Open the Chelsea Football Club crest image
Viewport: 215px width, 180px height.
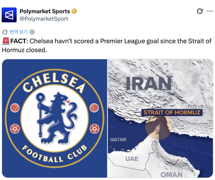[x=55, y=119]
